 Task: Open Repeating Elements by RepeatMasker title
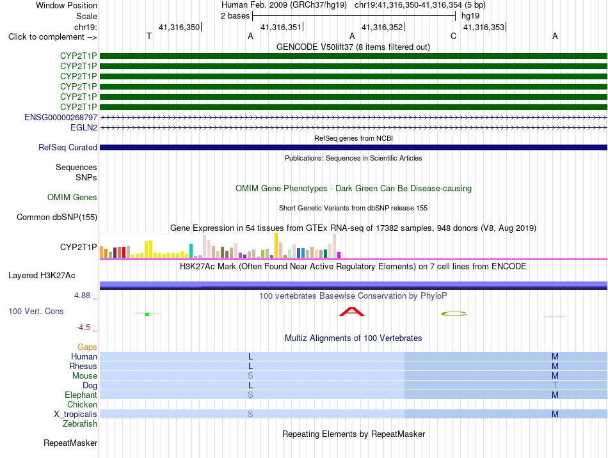click(353, 434)
